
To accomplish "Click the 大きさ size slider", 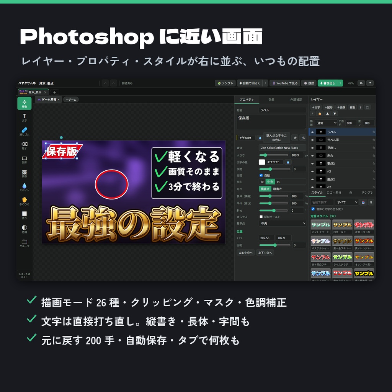I will (x=273, y=155).
